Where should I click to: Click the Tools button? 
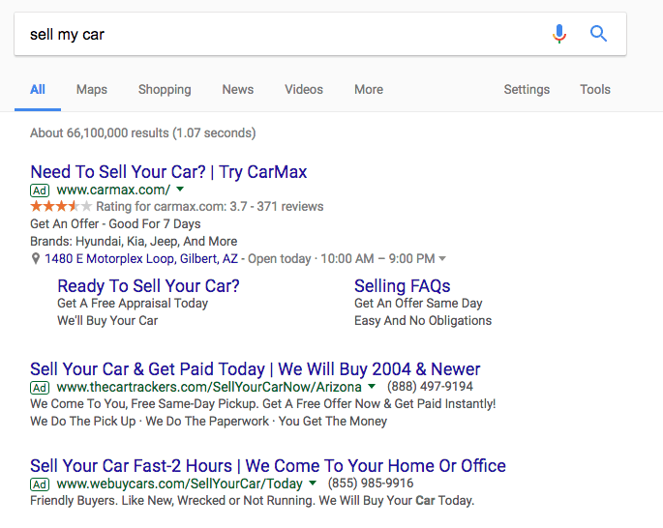click(x=595, y=90)
